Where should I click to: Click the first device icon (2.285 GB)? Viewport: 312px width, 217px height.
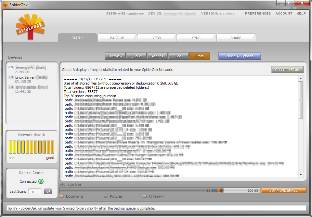click(x=11, y=67)
